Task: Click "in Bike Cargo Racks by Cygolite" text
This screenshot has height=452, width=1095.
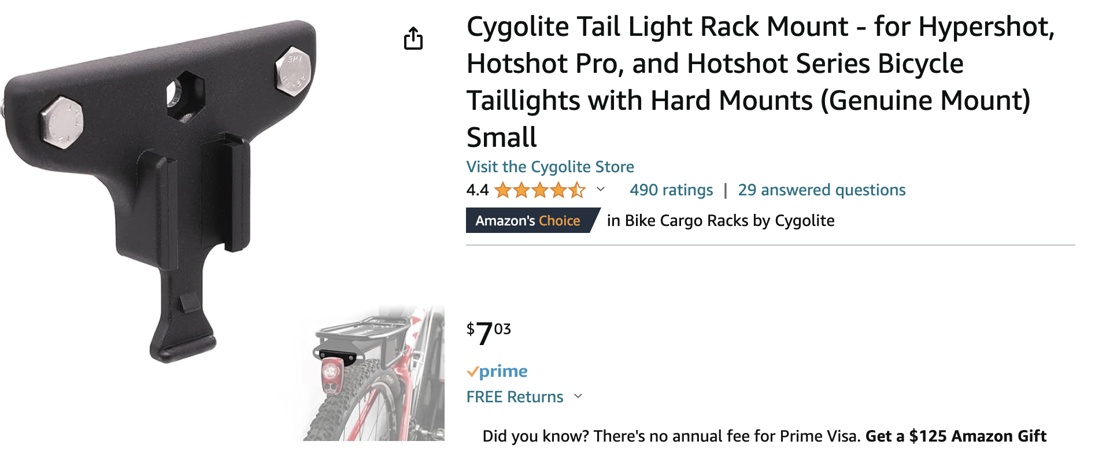Action: point(720,221)
